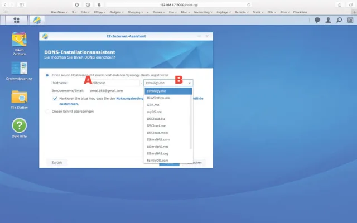Select the 'Diesen Schritt überspringen' radio button
The image size is (357, 223).
(47, 111)
